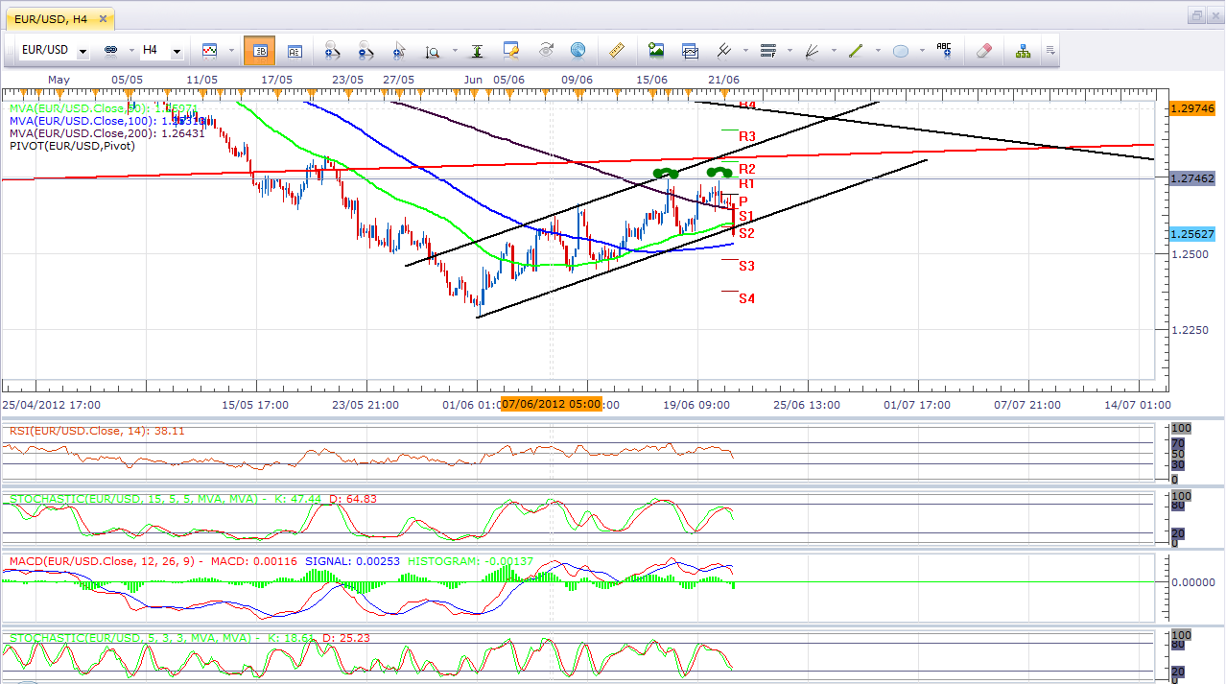1226x684 pixels.
Task: Close the EUR/USD, H4 tab
Action: 103,18
